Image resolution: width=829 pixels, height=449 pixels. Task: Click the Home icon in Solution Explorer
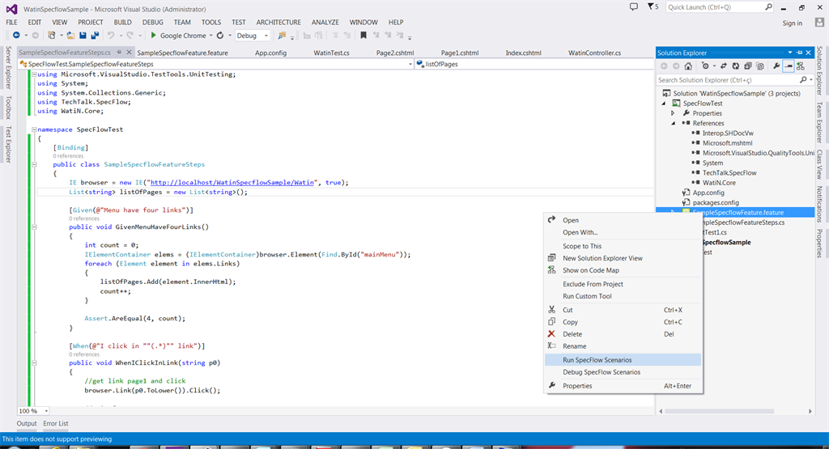tap(689, 66)
